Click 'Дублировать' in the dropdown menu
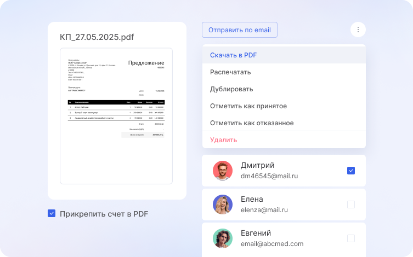The height and width of the screenshot is (257, 413). pyautogui.click(x=231, y=89)
